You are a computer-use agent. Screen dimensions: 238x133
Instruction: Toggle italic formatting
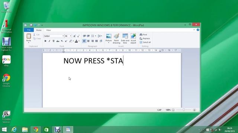click(x=49, y=41)
